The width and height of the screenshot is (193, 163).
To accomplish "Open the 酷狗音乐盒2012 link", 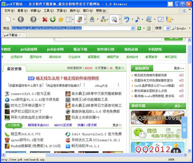I will pos(38,125).
